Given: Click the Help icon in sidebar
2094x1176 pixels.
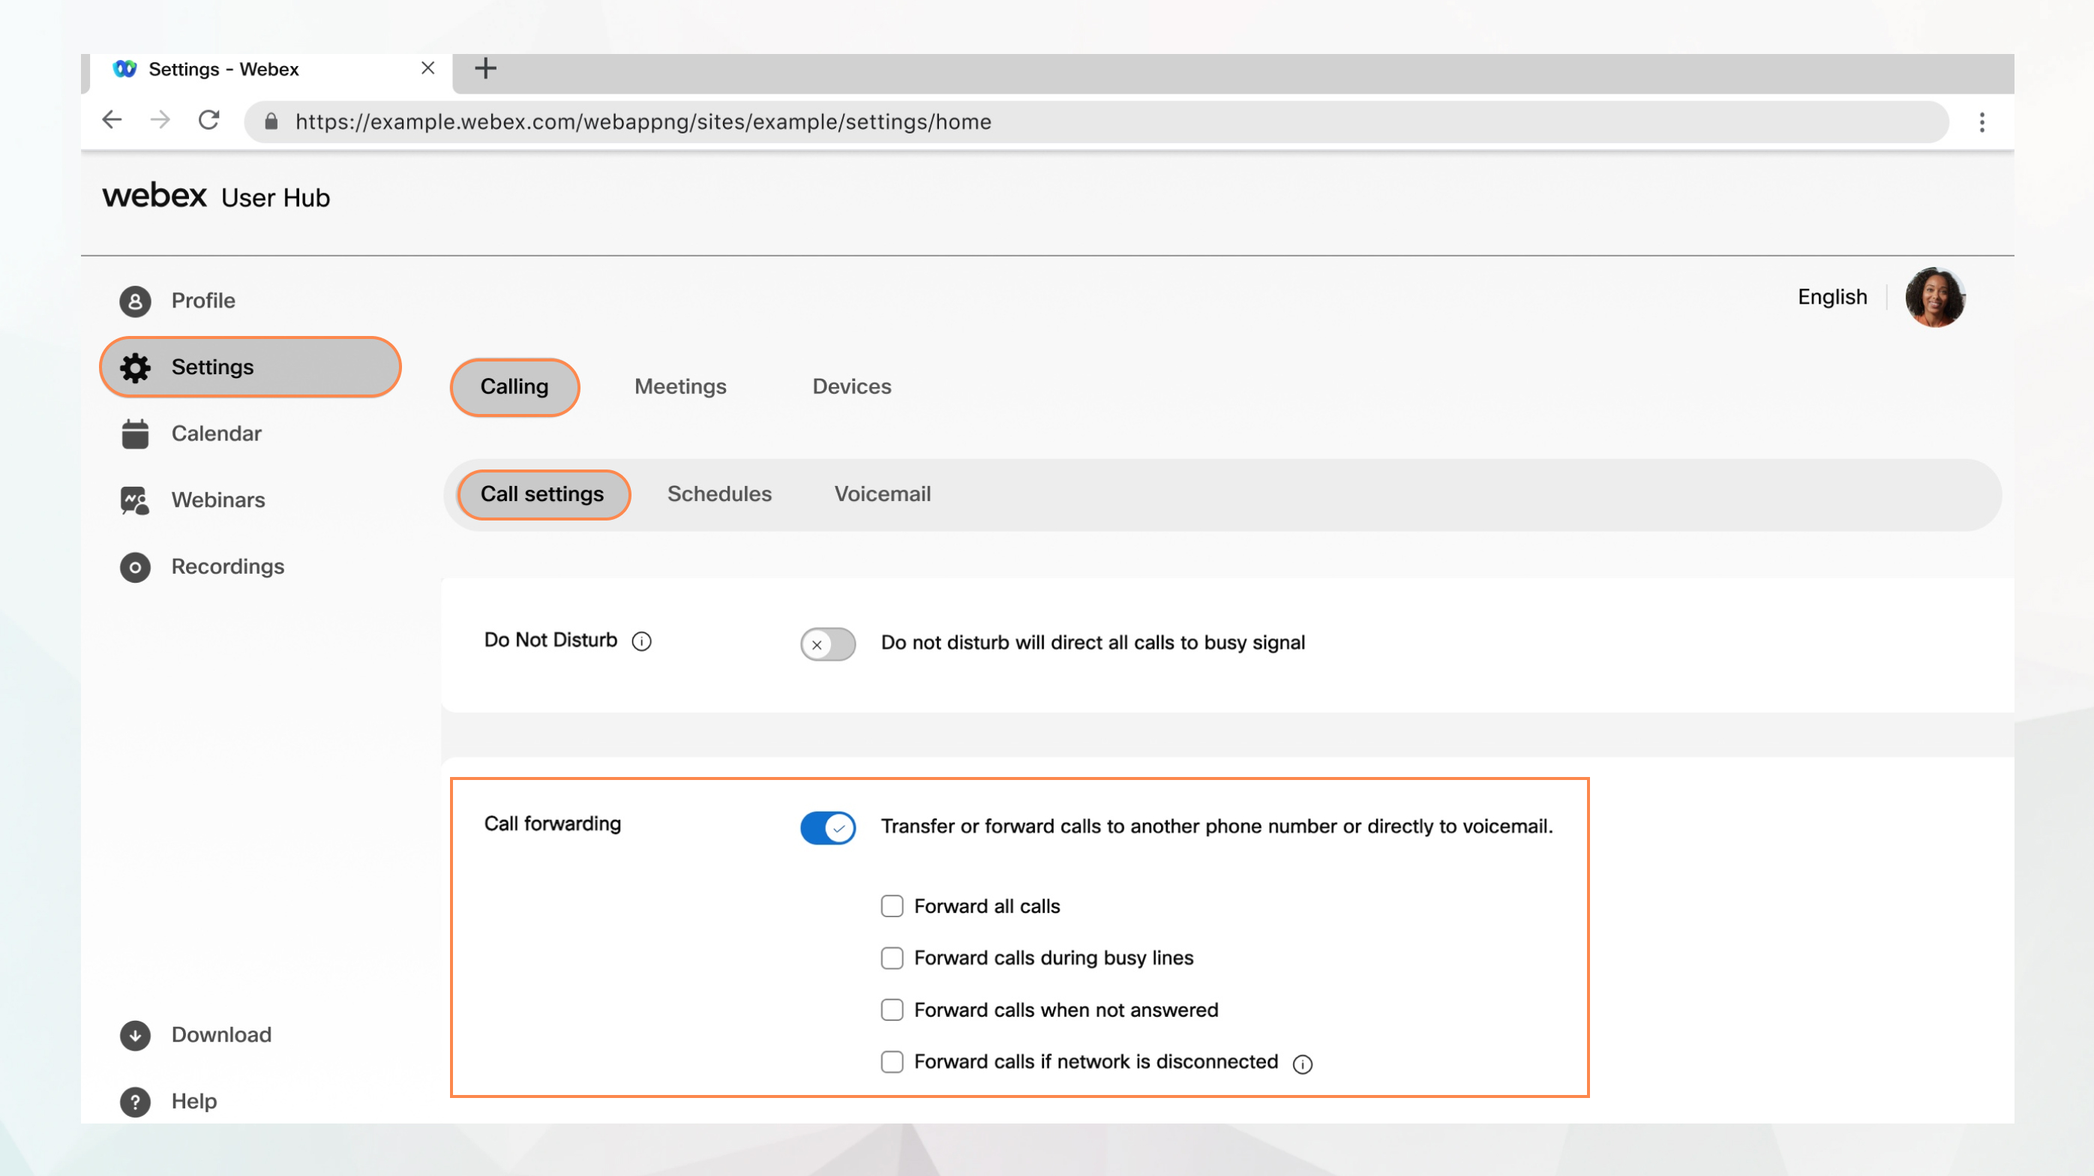Looking at the screenshot, I should coord(133,1101).
